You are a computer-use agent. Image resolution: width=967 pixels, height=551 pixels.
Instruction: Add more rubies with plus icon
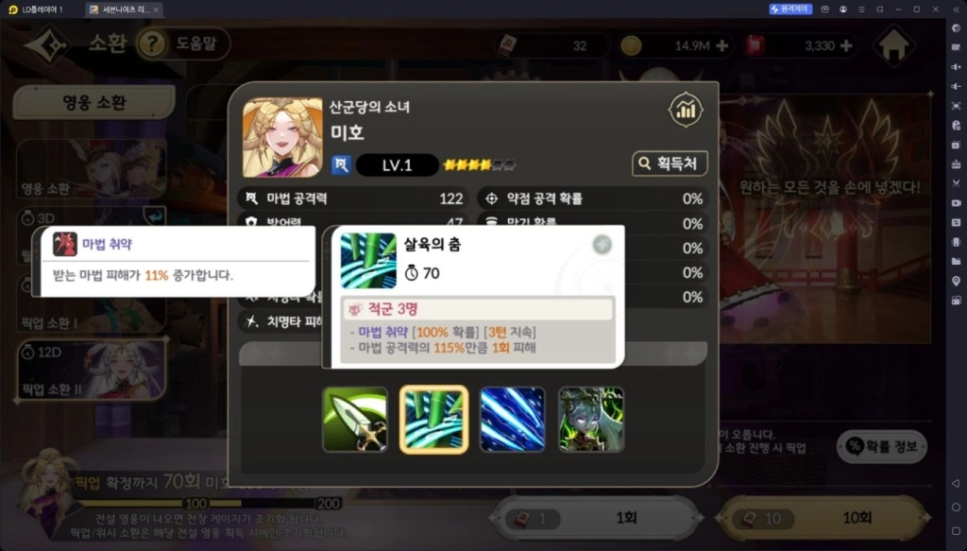pyautogui.click(x=846, y=45)
